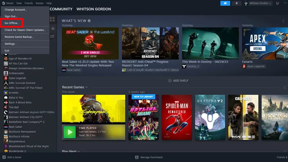Open the notifications bell
Image resolution: width=288 pixels, height=162 pixels.
click(237, 3)
